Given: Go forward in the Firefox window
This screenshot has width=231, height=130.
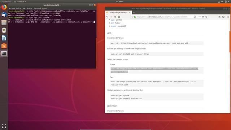Looking at the screenshot, I should 112,17.
